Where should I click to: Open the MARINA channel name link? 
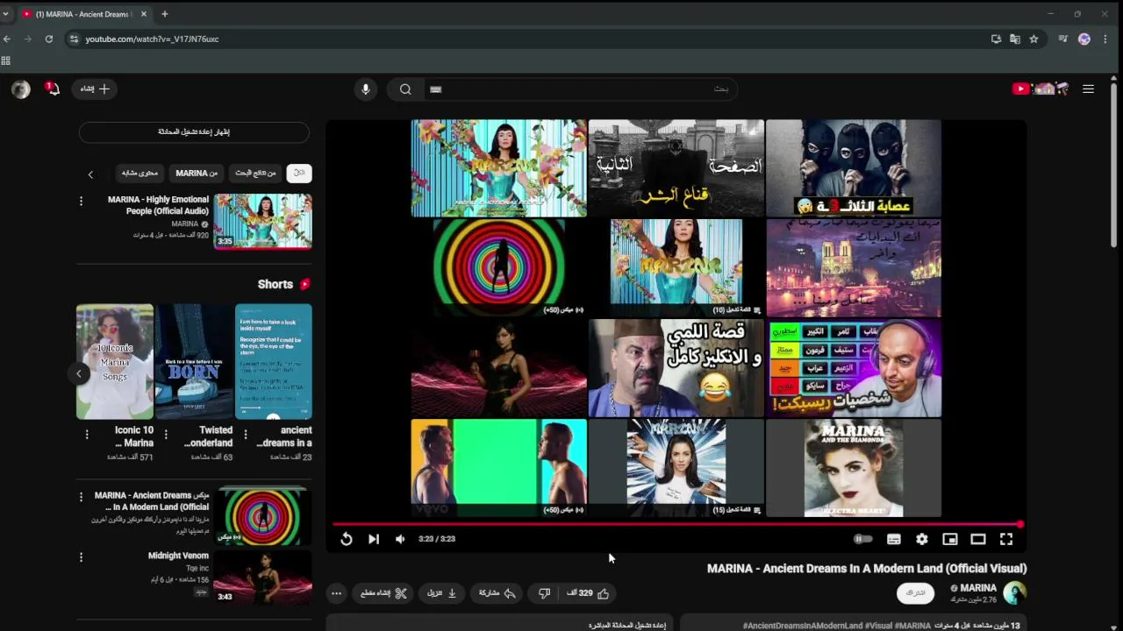point(978,588)
